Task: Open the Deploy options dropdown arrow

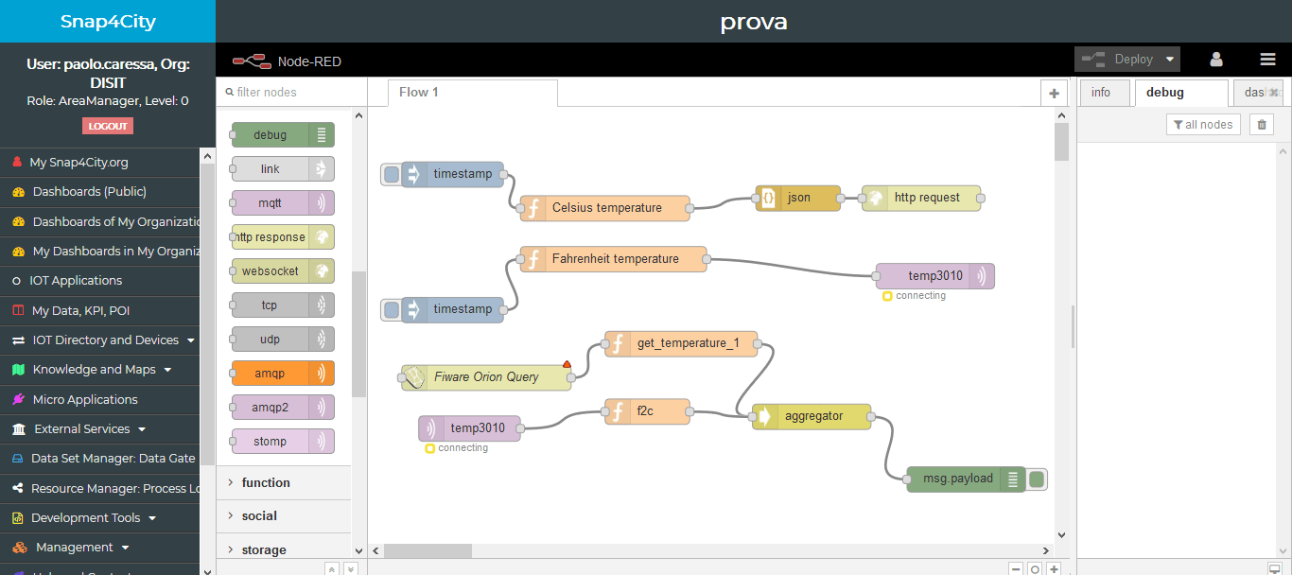Action: coord(1170,60)
